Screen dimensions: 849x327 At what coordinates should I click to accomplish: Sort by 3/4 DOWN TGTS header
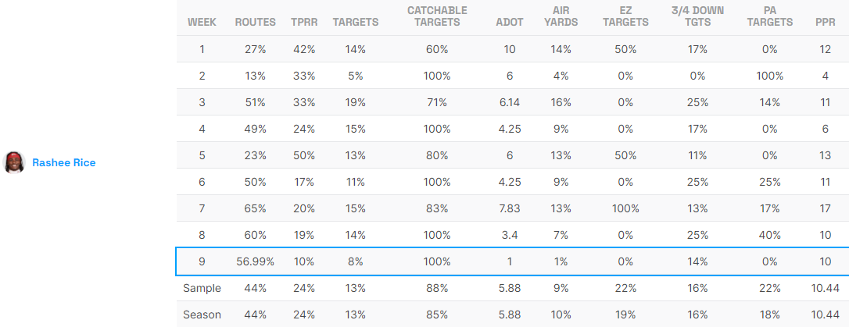tap(698, 16)
